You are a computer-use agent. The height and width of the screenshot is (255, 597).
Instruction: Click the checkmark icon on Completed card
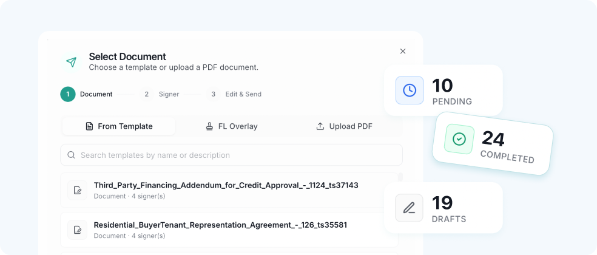point(459,139)
